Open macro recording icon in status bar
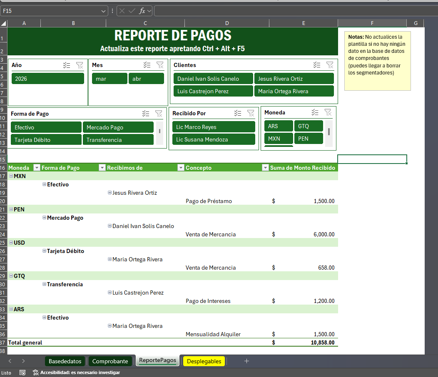 (x=22, y=372)
